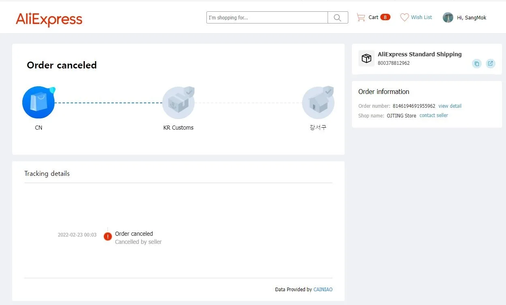Click the user profile avatar
This screenshot has width=506, height=305.
448,17
